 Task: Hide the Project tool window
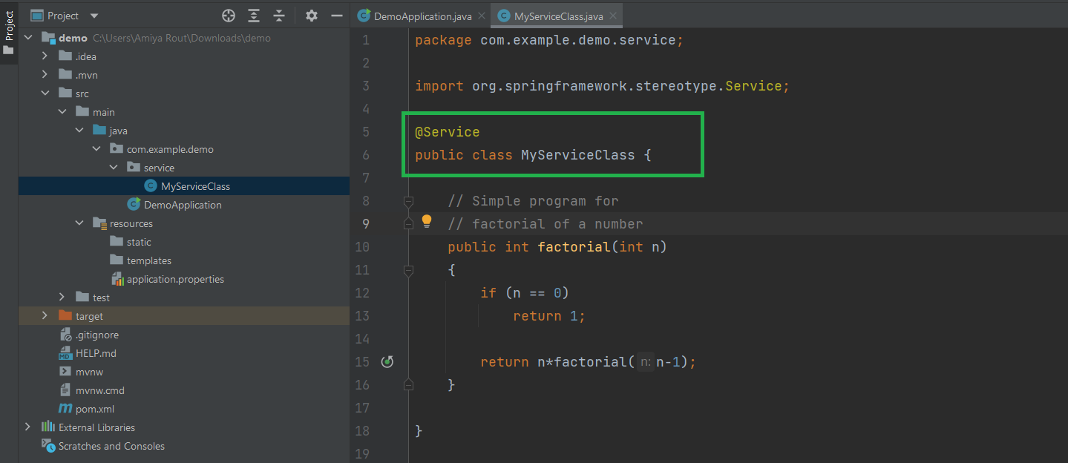pyautogui.click(x=337, y=16)
